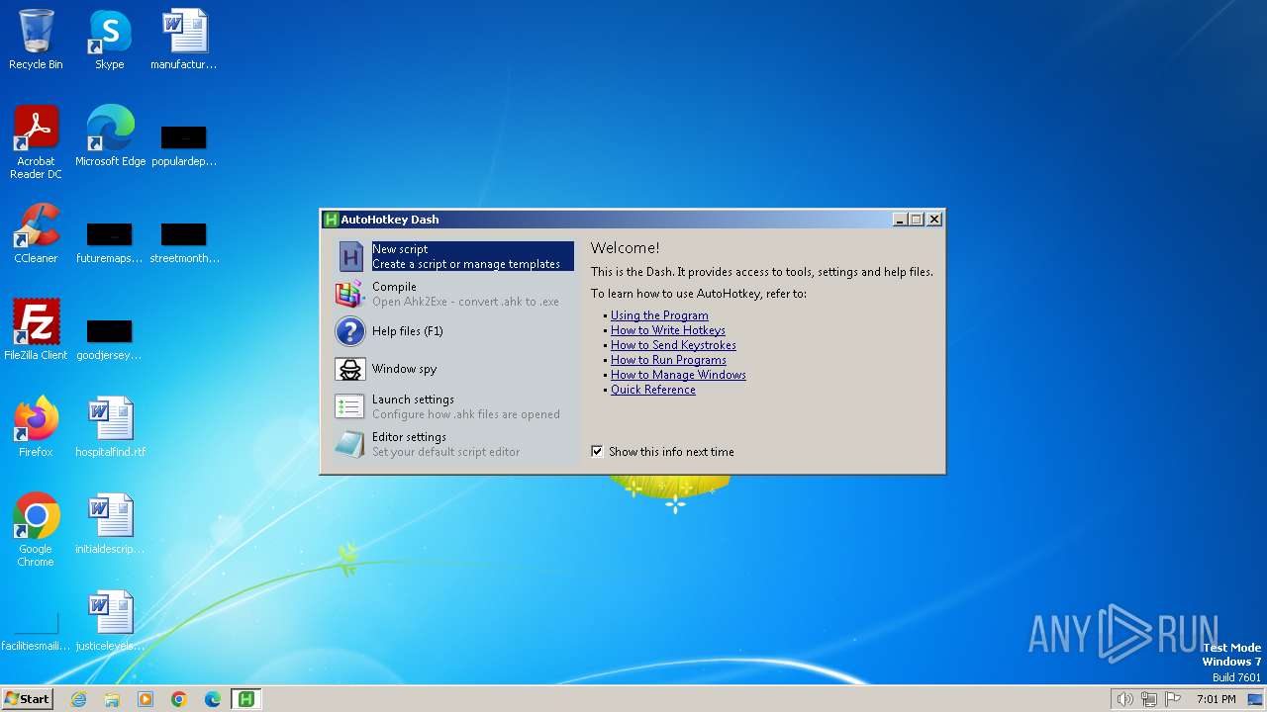Select Window spy entry text

click(404, 369)
